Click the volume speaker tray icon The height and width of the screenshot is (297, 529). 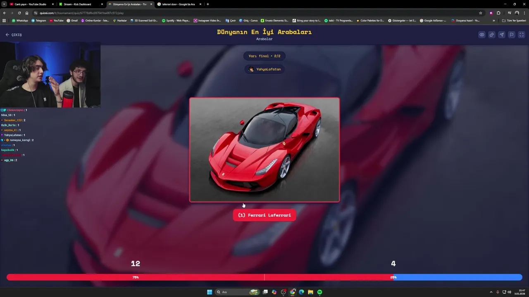[x=509, y=292]
